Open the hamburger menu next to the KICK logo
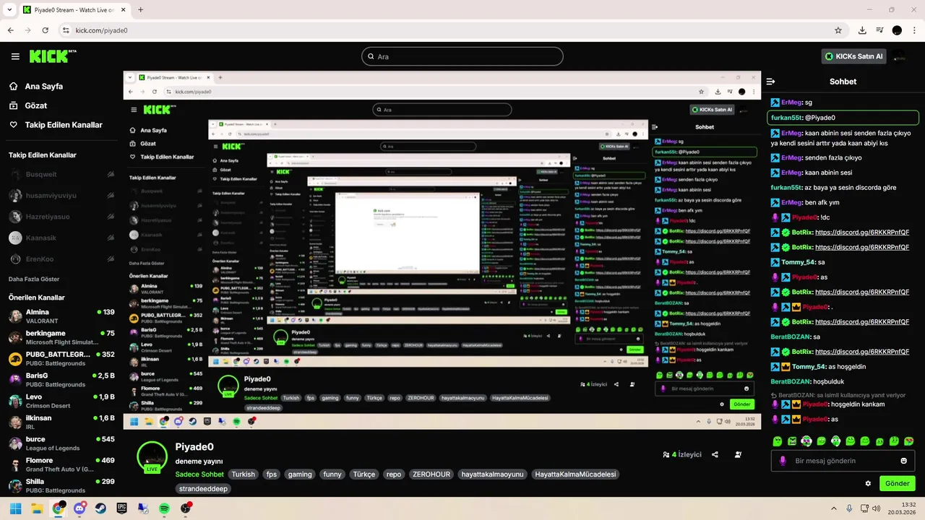 (15, 56)
